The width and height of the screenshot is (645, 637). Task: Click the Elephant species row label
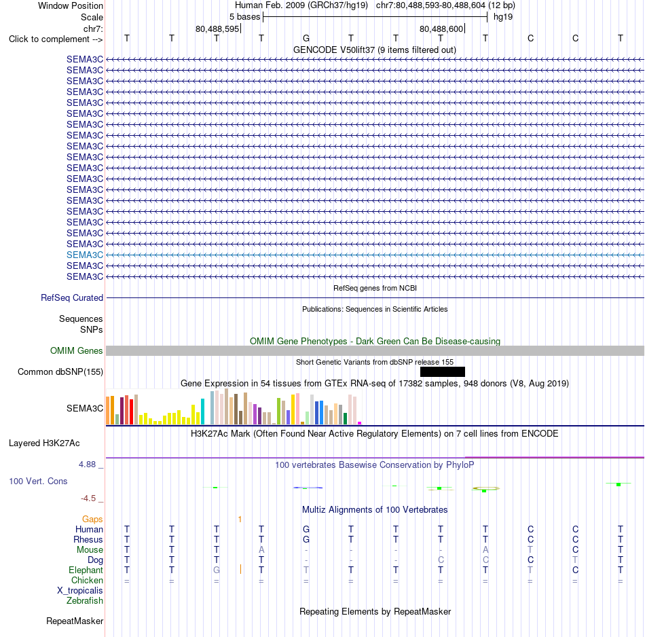86,570
